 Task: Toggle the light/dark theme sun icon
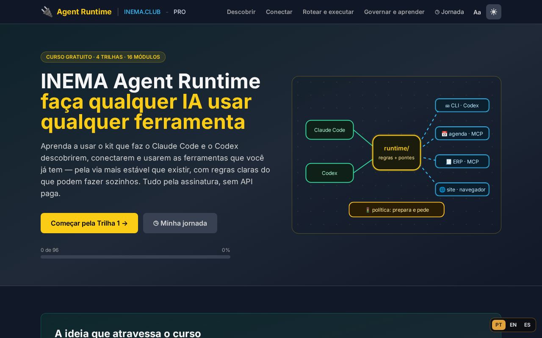coord(494,12)
